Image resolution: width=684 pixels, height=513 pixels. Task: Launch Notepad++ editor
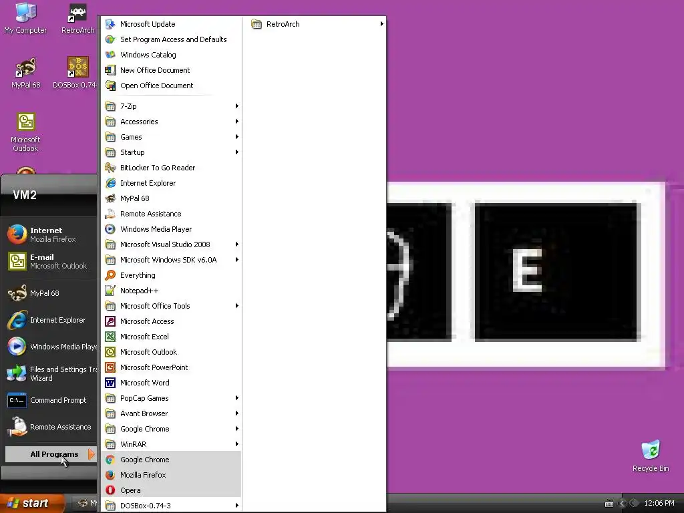(172, 291)
